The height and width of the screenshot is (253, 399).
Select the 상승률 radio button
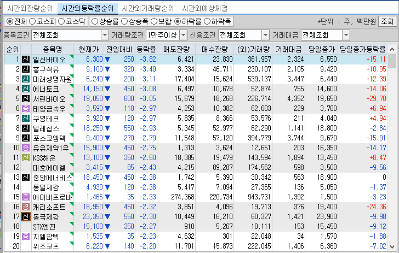95,21
